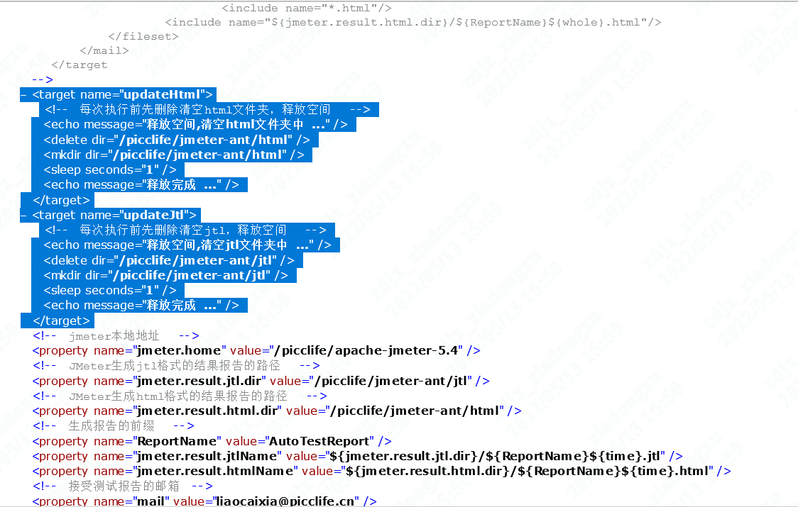
Task: Click the mkdir dir="/picclife/jmeter-ant/html" line
Action: click(x=174, y=155)
